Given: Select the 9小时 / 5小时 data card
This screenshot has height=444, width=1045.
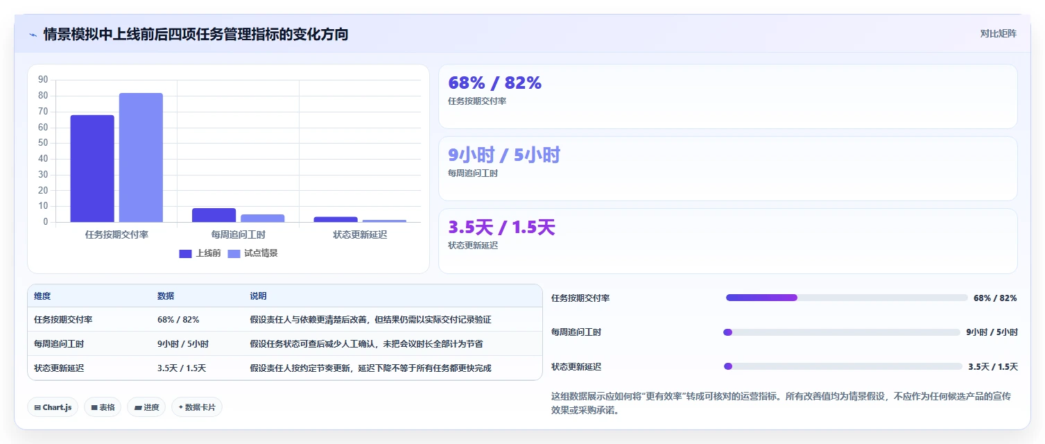Looking at the screenshot, I should pos(727,169).
